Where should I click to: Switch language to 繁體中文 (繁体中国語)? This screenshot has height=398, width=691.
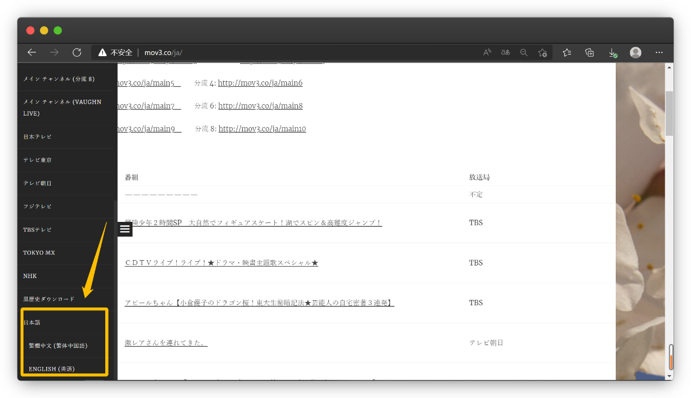coord(58,346)
